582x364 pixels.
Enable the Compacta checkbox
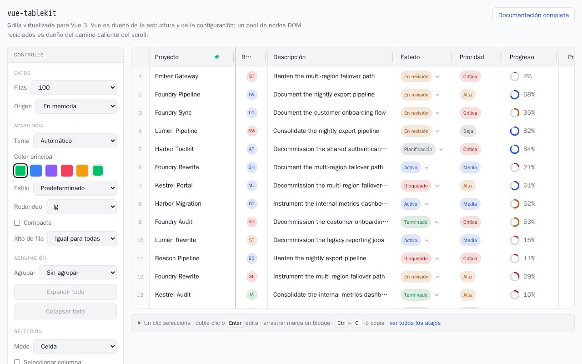(17, 223)
